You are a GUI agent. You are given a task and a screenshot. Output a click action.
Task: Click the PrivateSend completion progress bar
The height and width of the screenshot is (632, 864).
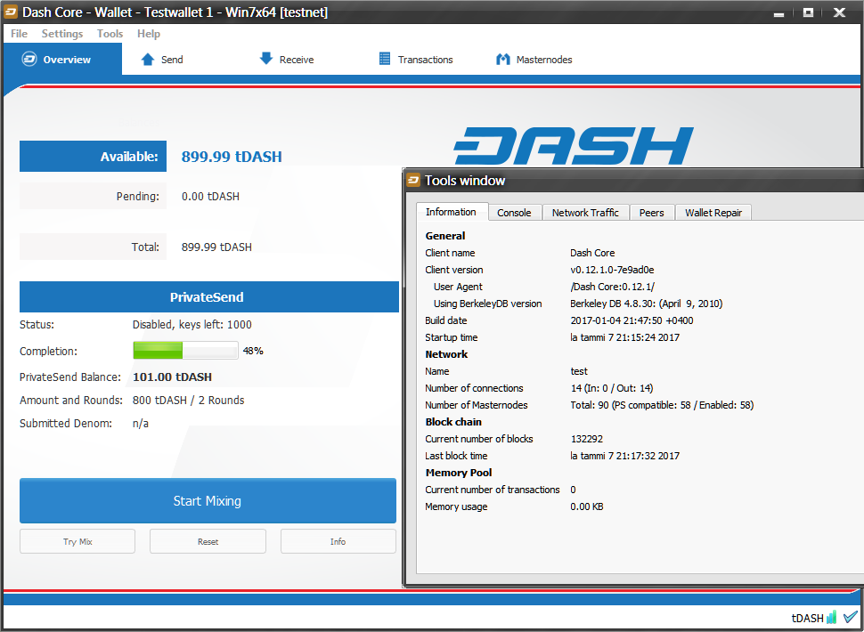(185, 350)
